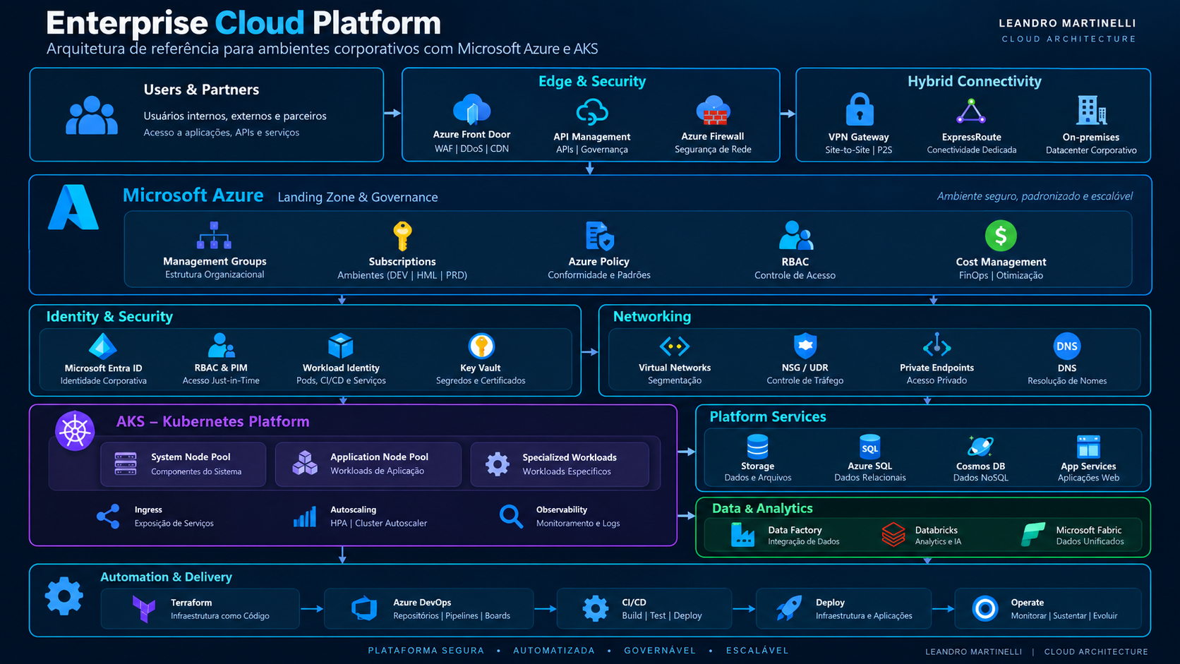Click the Azure SQL database icon

tap(870, 447)
